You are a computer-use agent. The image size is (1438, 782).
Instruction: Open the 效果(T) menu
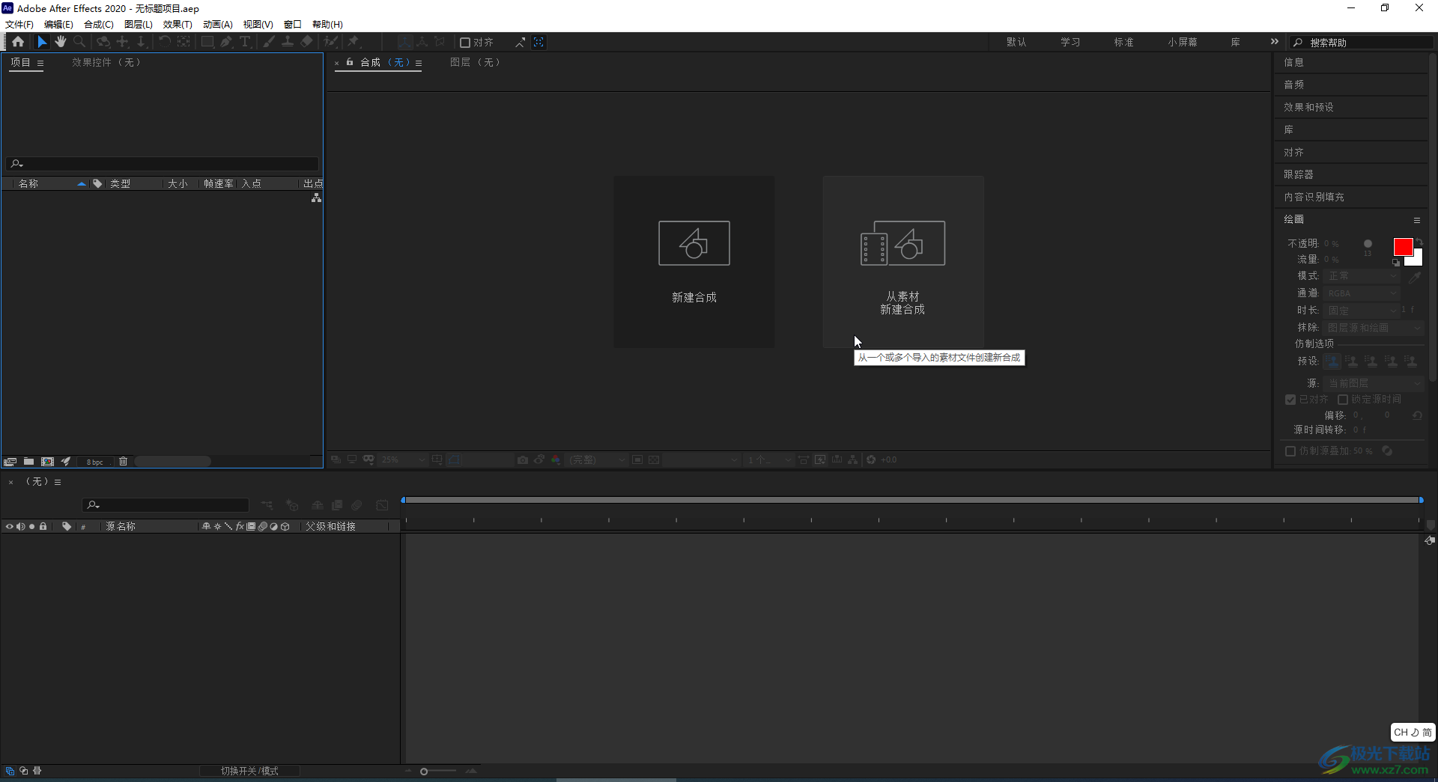coord(178,25)
